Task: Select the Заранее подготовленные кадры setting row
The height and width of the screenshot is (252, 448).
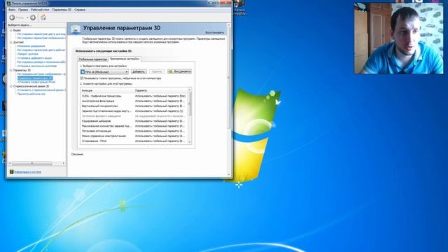Action: 134,111
